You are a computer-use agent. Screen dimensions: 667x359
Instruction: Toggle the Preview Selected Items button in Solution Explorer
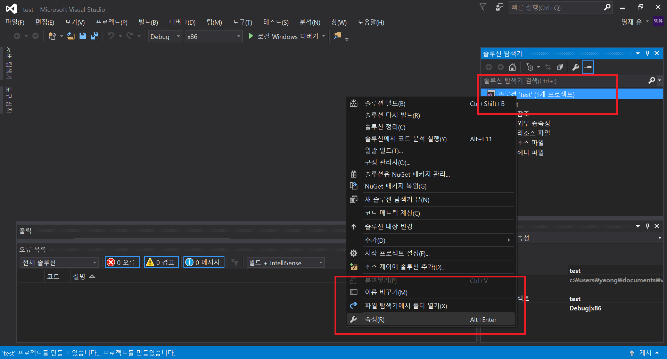[x=588, y=67]
